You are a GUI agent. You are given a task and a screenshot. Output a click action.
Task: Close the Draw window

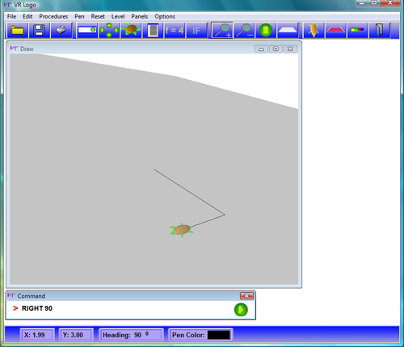click(290, 48)
